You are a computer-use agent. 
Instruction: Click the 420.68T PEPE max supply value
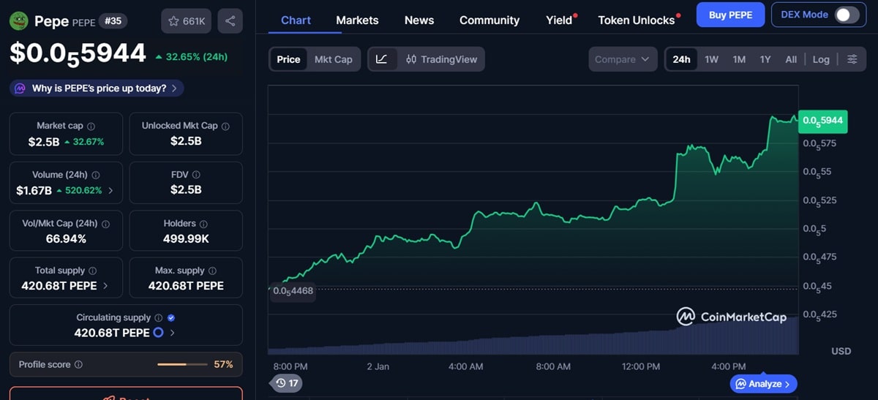click(186, 286)
